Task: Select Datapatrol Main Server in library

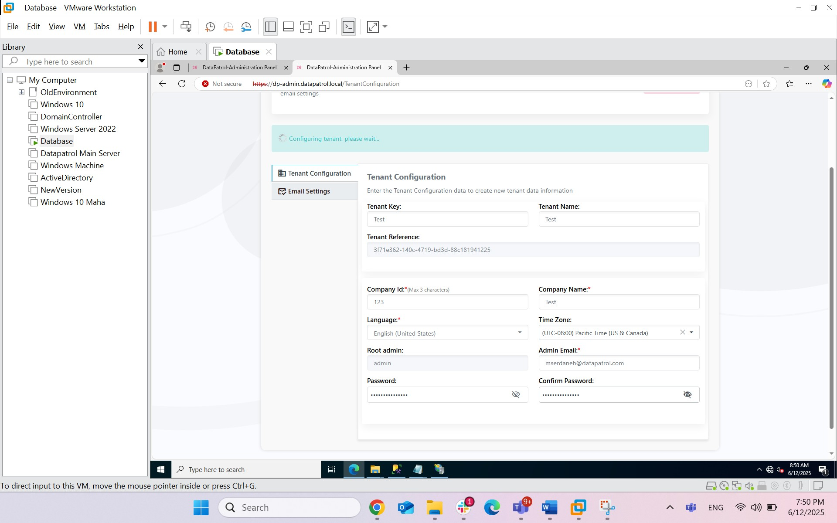Action: [x=80, y=153]
